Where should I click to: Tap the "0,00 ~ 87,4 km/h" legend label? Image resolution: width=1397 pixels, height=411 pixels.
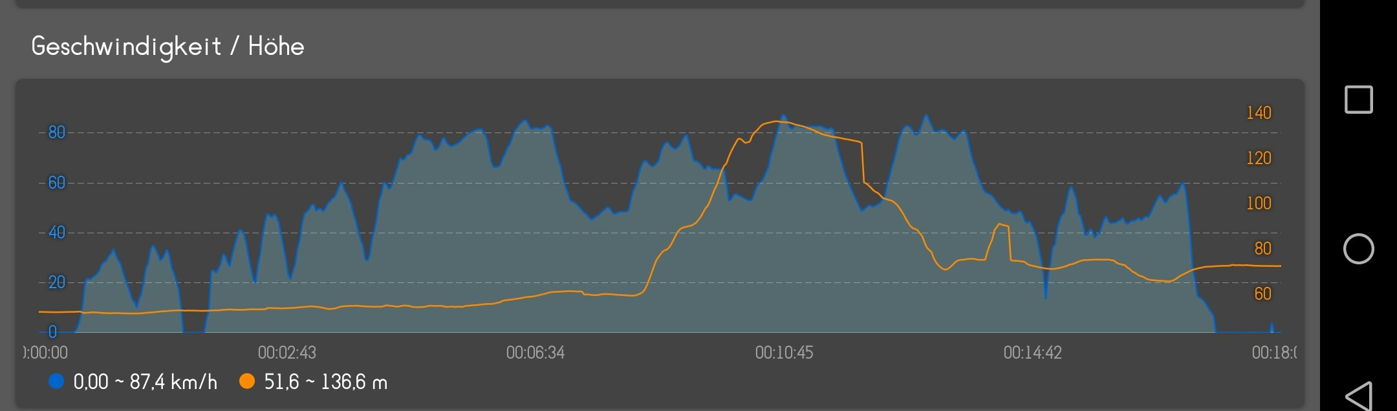[145, 382]
